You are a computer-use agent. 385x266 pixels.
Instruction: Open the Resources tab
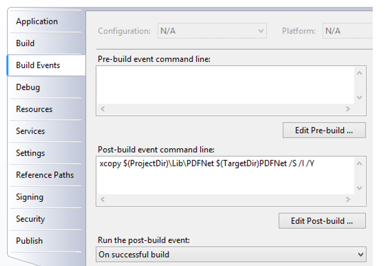tap(46, 109)
